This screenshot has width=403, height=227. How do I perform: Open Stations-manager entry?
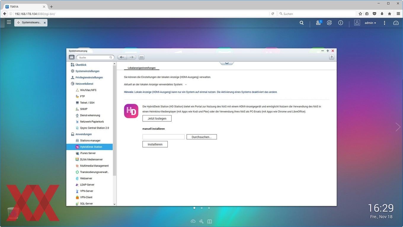coord(90,141)
